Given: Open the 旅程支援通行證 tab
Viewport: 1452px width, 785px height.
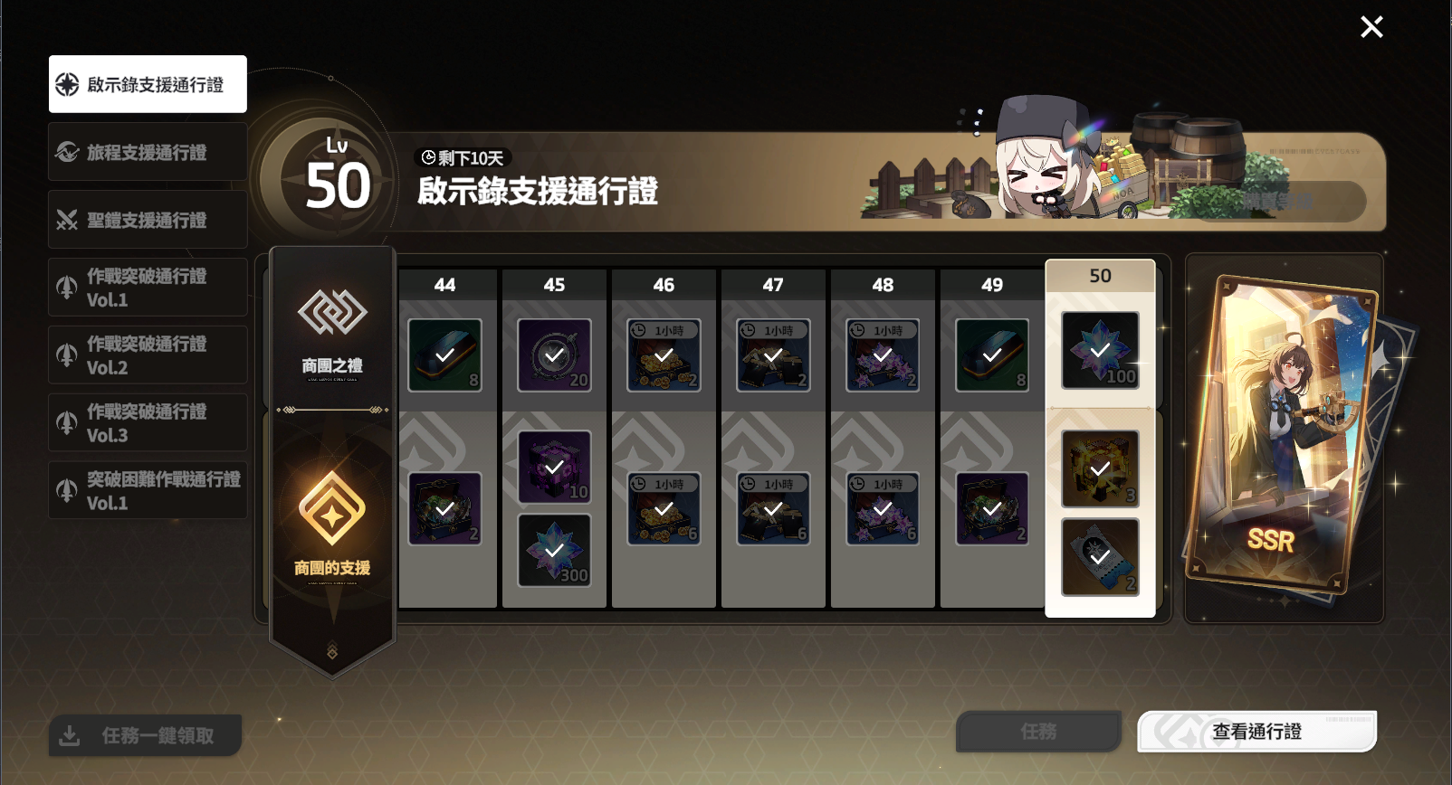Looking at the screenshot, I should point(148,152).
